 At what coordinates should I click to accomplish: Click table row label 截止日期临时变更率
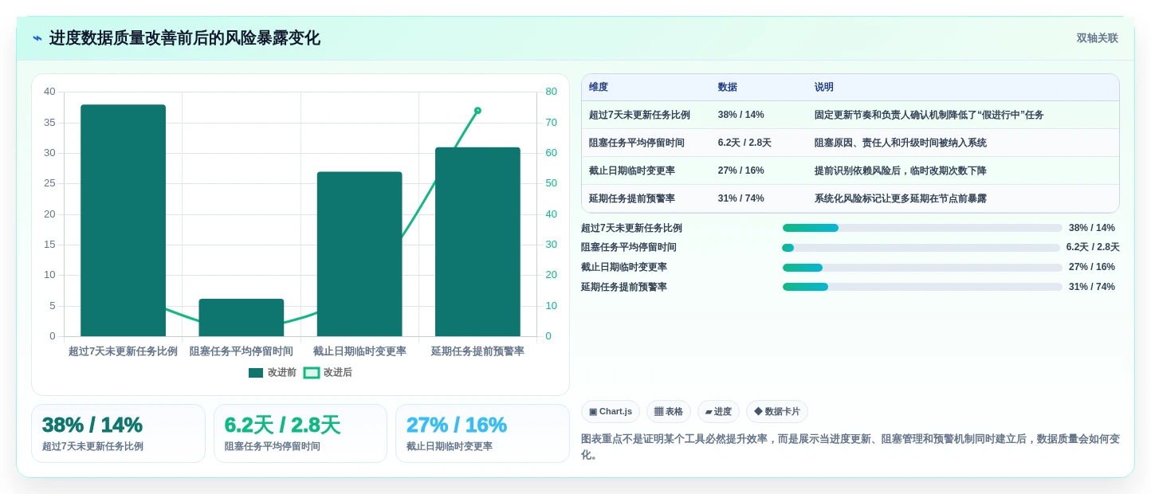pyautogui.click(x=632, y=171)
